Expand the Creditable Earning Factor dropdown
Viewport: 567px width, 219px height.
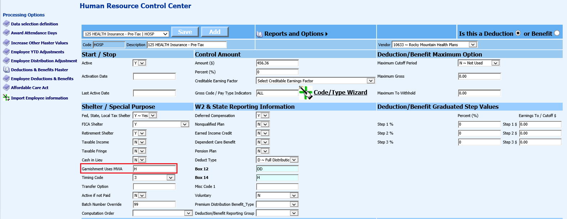[x=370, y=81]
